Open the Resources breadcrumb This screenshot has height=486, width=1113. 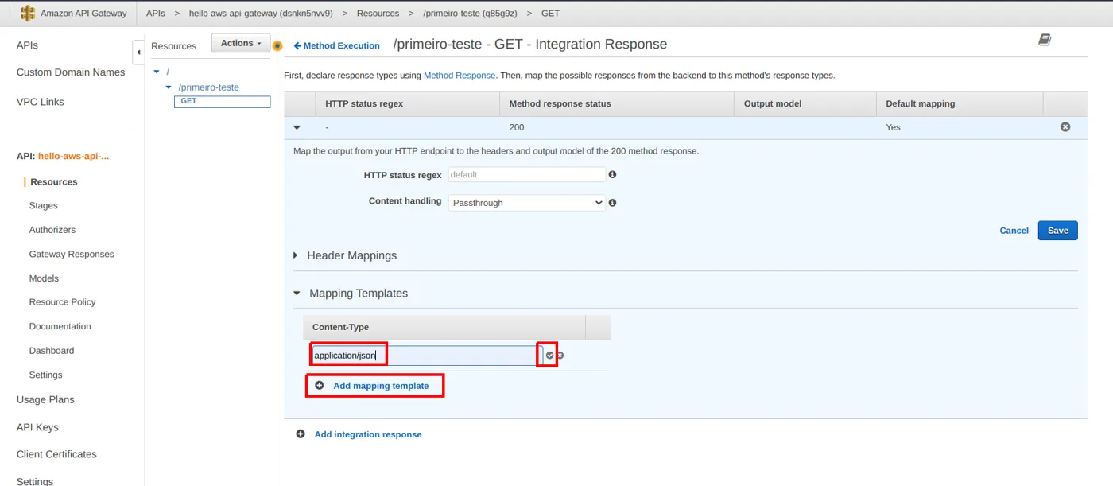[x=378, y=14]
